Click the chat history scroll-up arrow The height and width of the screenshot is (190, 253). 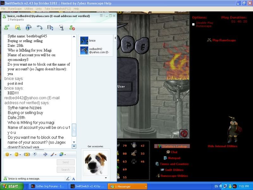click(x=74, y=36)
